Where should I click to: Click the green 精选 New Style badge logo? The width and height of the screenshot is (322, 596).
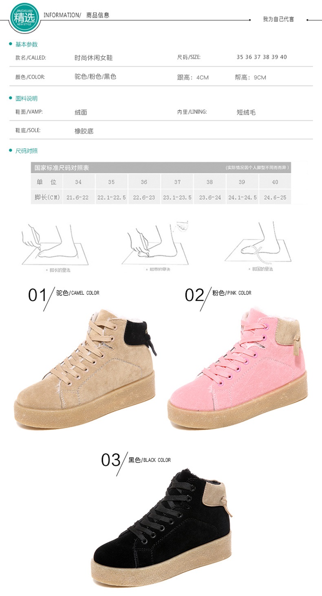pos(24,16)
